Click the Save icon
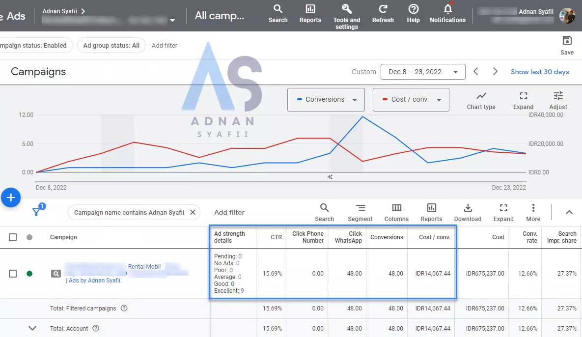This screenshot has width=582, height=337. (x=567, y=41)
